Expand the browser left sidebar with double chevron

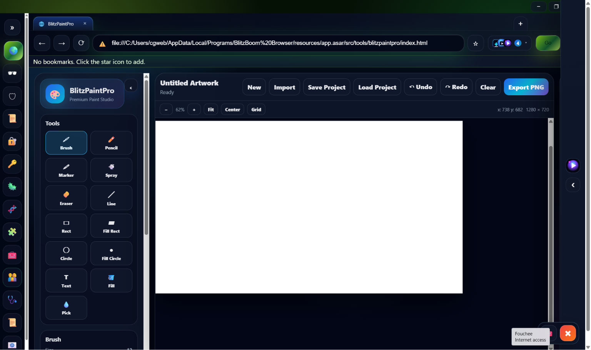pyautogui.click(x=12, y=28)
